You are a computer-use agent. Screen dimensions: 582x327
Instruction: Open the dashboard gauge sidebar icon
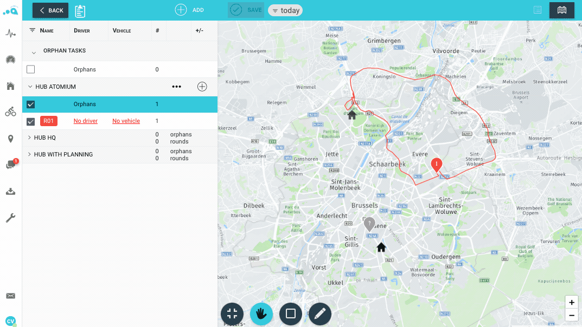pyautogui.click(x=10, y=59)
